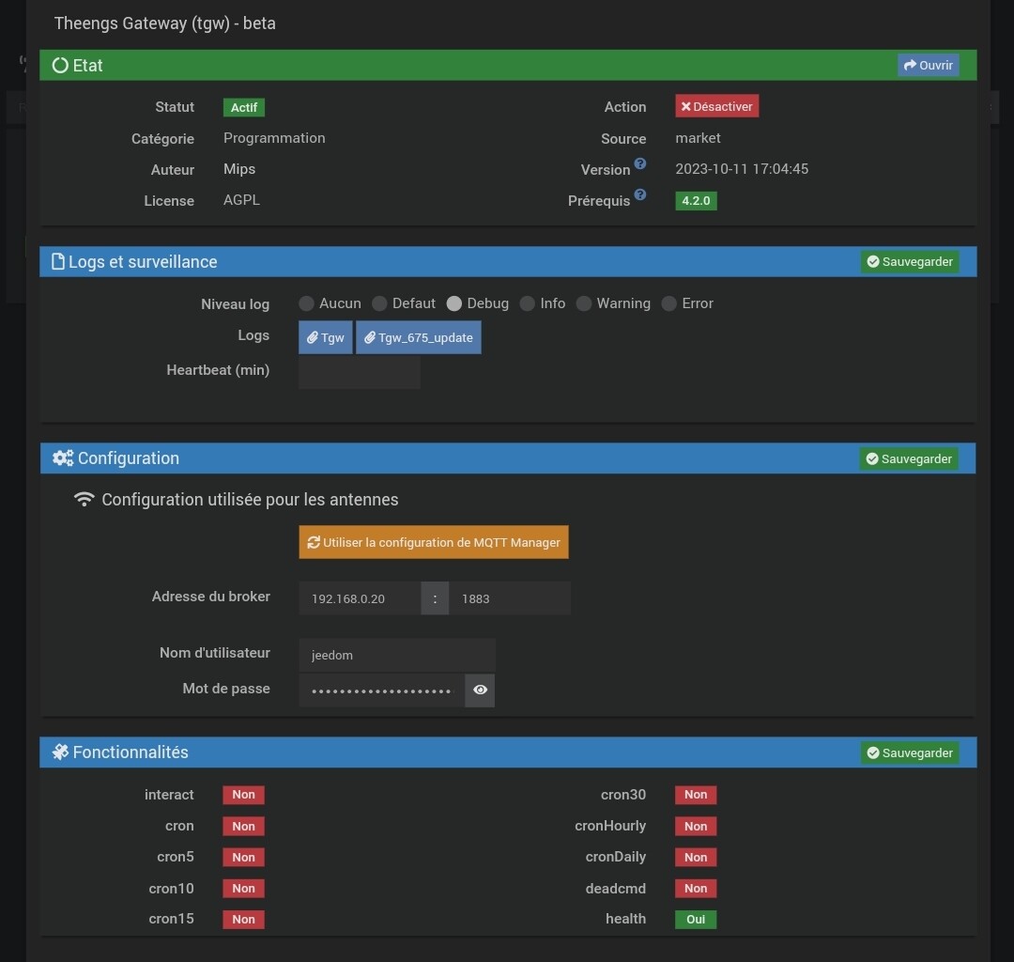Click the Oui badge for health
The image size is (1014, 962).
tap(696, 920)
